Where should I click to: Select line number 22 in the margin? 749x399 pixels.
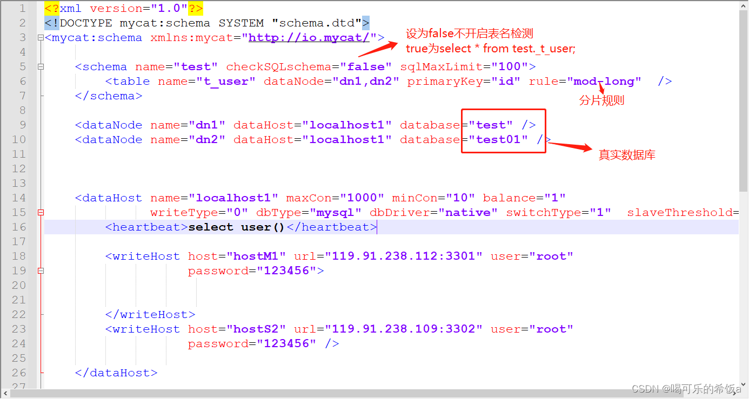tap(18, 315)
